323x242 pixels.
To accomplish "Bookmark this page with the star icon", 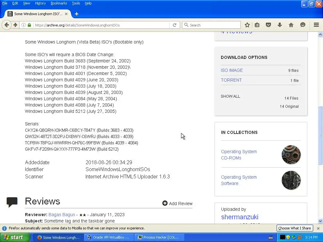I will point(247,25).
